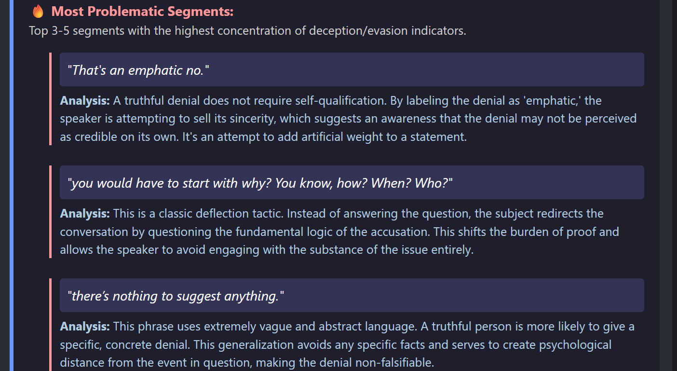Click the "Analysis:" label before "This phrase uses"
Viewport: 677px width, 371px height.
(85, 327)
